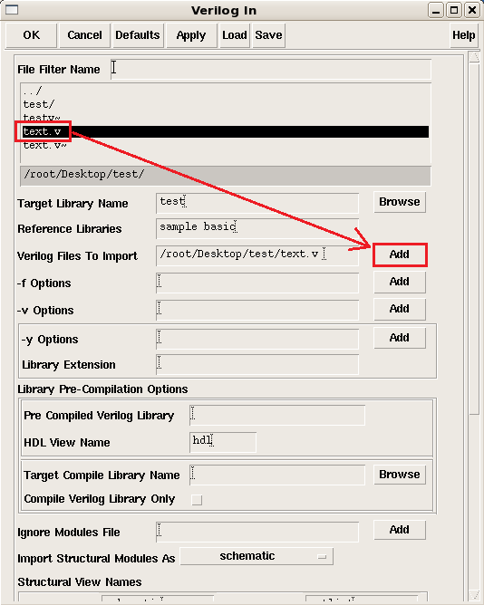The width and height of the screenshot is (484, 605).
Task: Click the Ignore Modules File field
Action: click(257, 532)
